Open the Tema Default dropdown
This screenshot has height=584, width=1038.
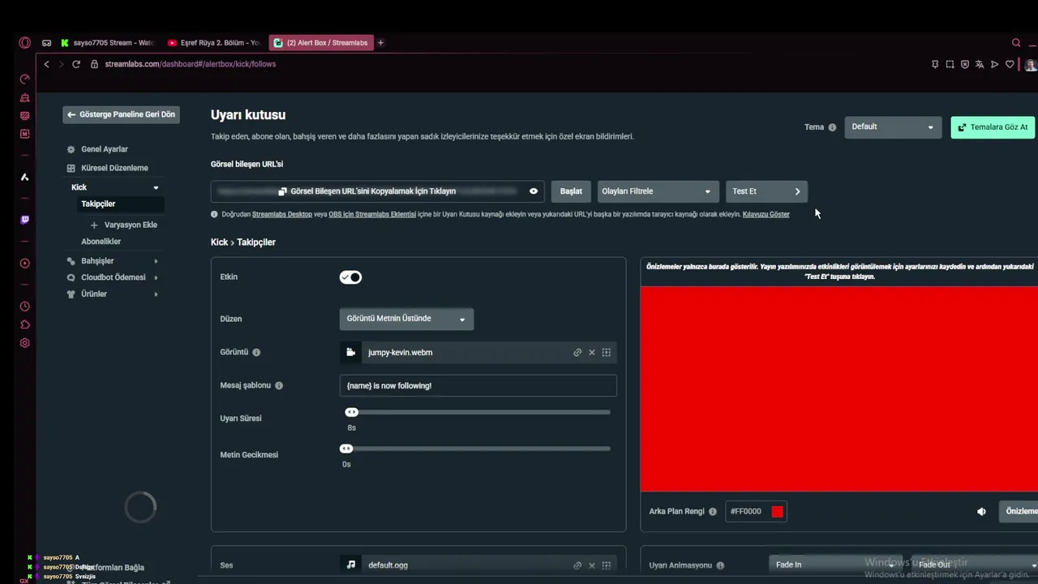pyautogui.click(x=893, y=127)
